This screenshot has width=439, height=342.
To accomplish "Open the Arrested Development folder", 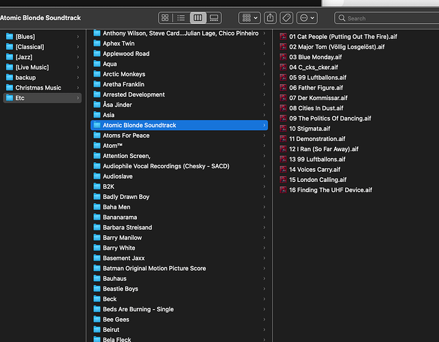I will coord(179,94).
